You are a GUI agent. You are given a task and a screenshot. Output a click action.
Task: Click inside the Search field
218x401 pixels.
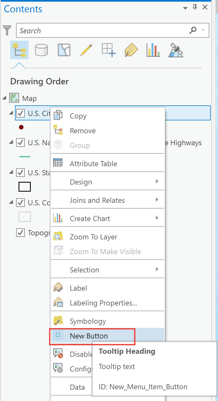[104, 30]
